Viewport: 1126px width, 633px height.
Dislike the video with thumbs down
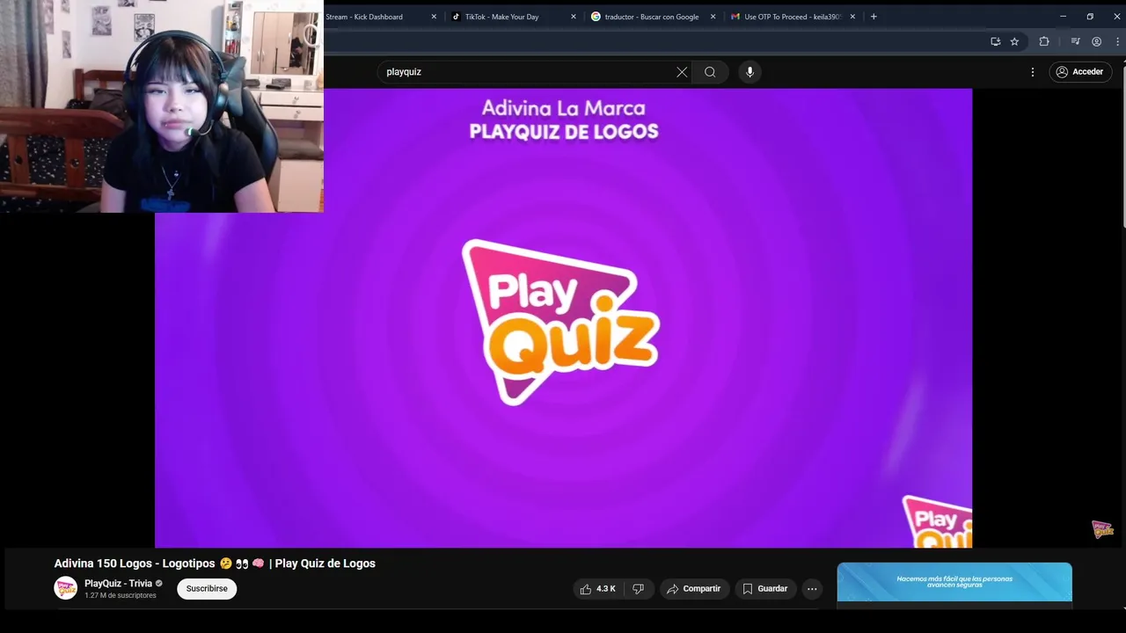pyautogui.click(x=639, y=589)
